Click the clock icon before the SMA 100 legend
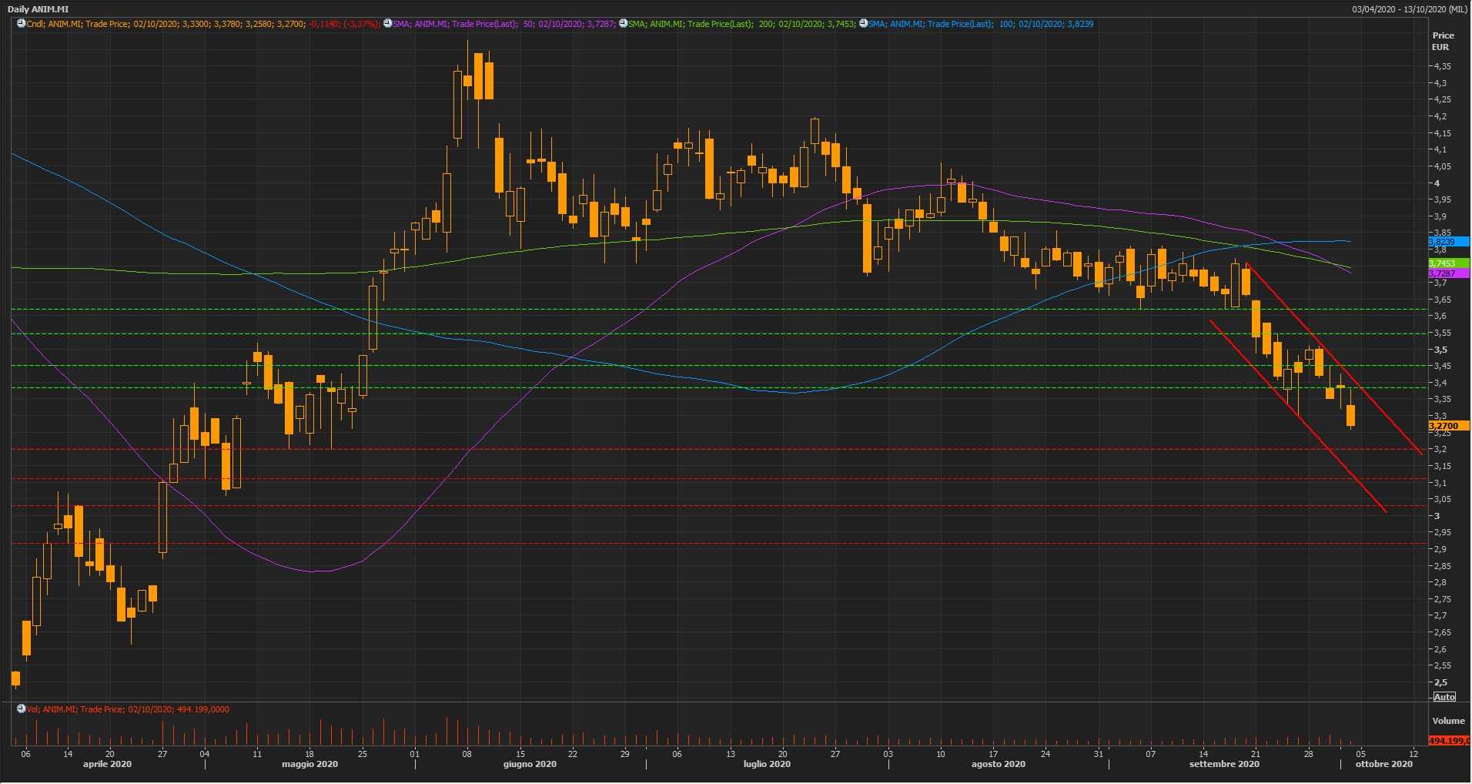This screenshot has width=1472, height=784. [x=863, y=24]
